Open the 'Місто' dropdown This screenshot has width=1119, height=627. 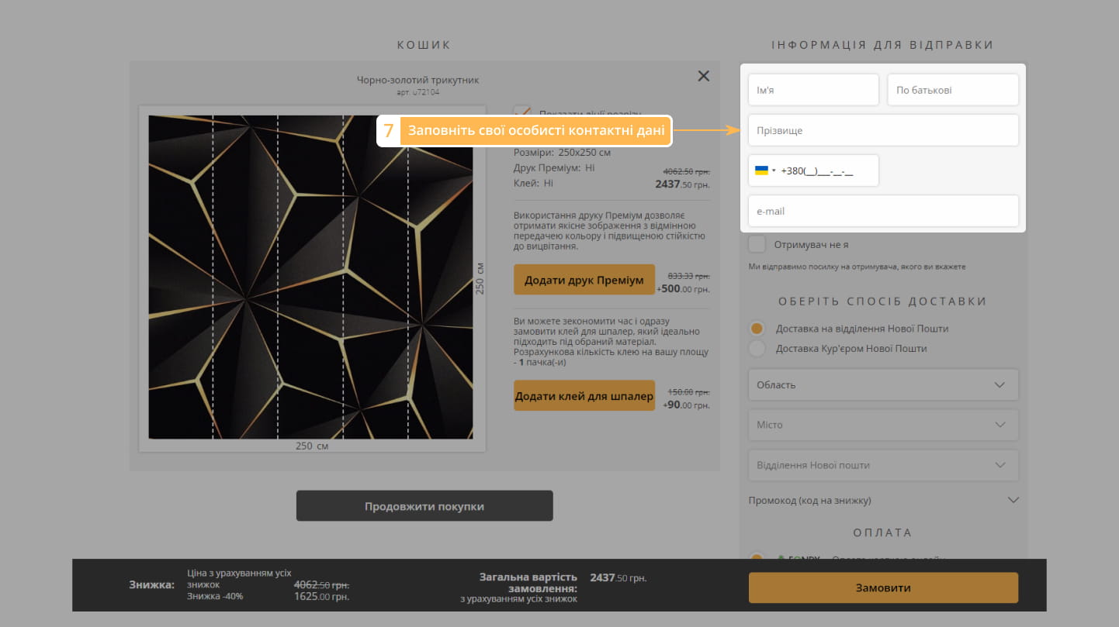coord(882,425)
